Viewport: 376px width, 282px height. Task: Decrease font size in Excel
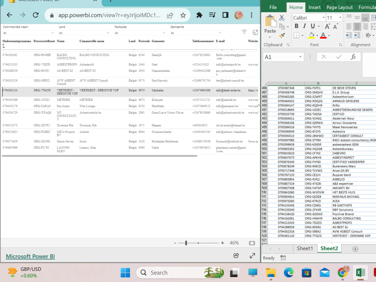tap(335, 26)
